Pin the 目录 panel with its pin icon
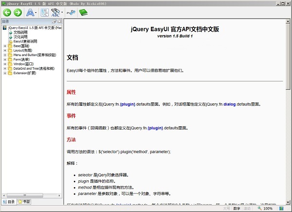 point(54,21)
